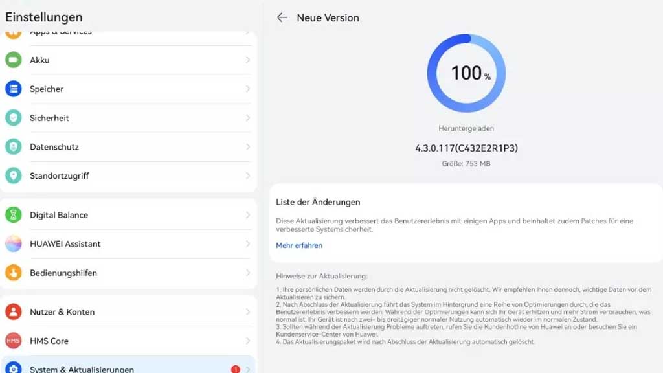Viewport: 663px width, 373px height.
Task: Tap the red Nutzer & Konten icon
Action: click(x=14, y=312)
